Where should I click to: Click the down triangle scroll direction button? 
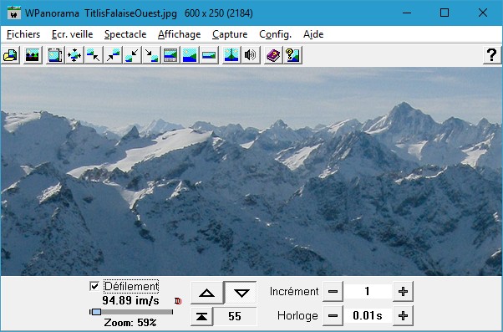pos(241,293)
